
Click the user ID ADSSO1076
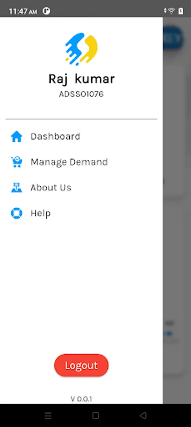coord(81,94)
